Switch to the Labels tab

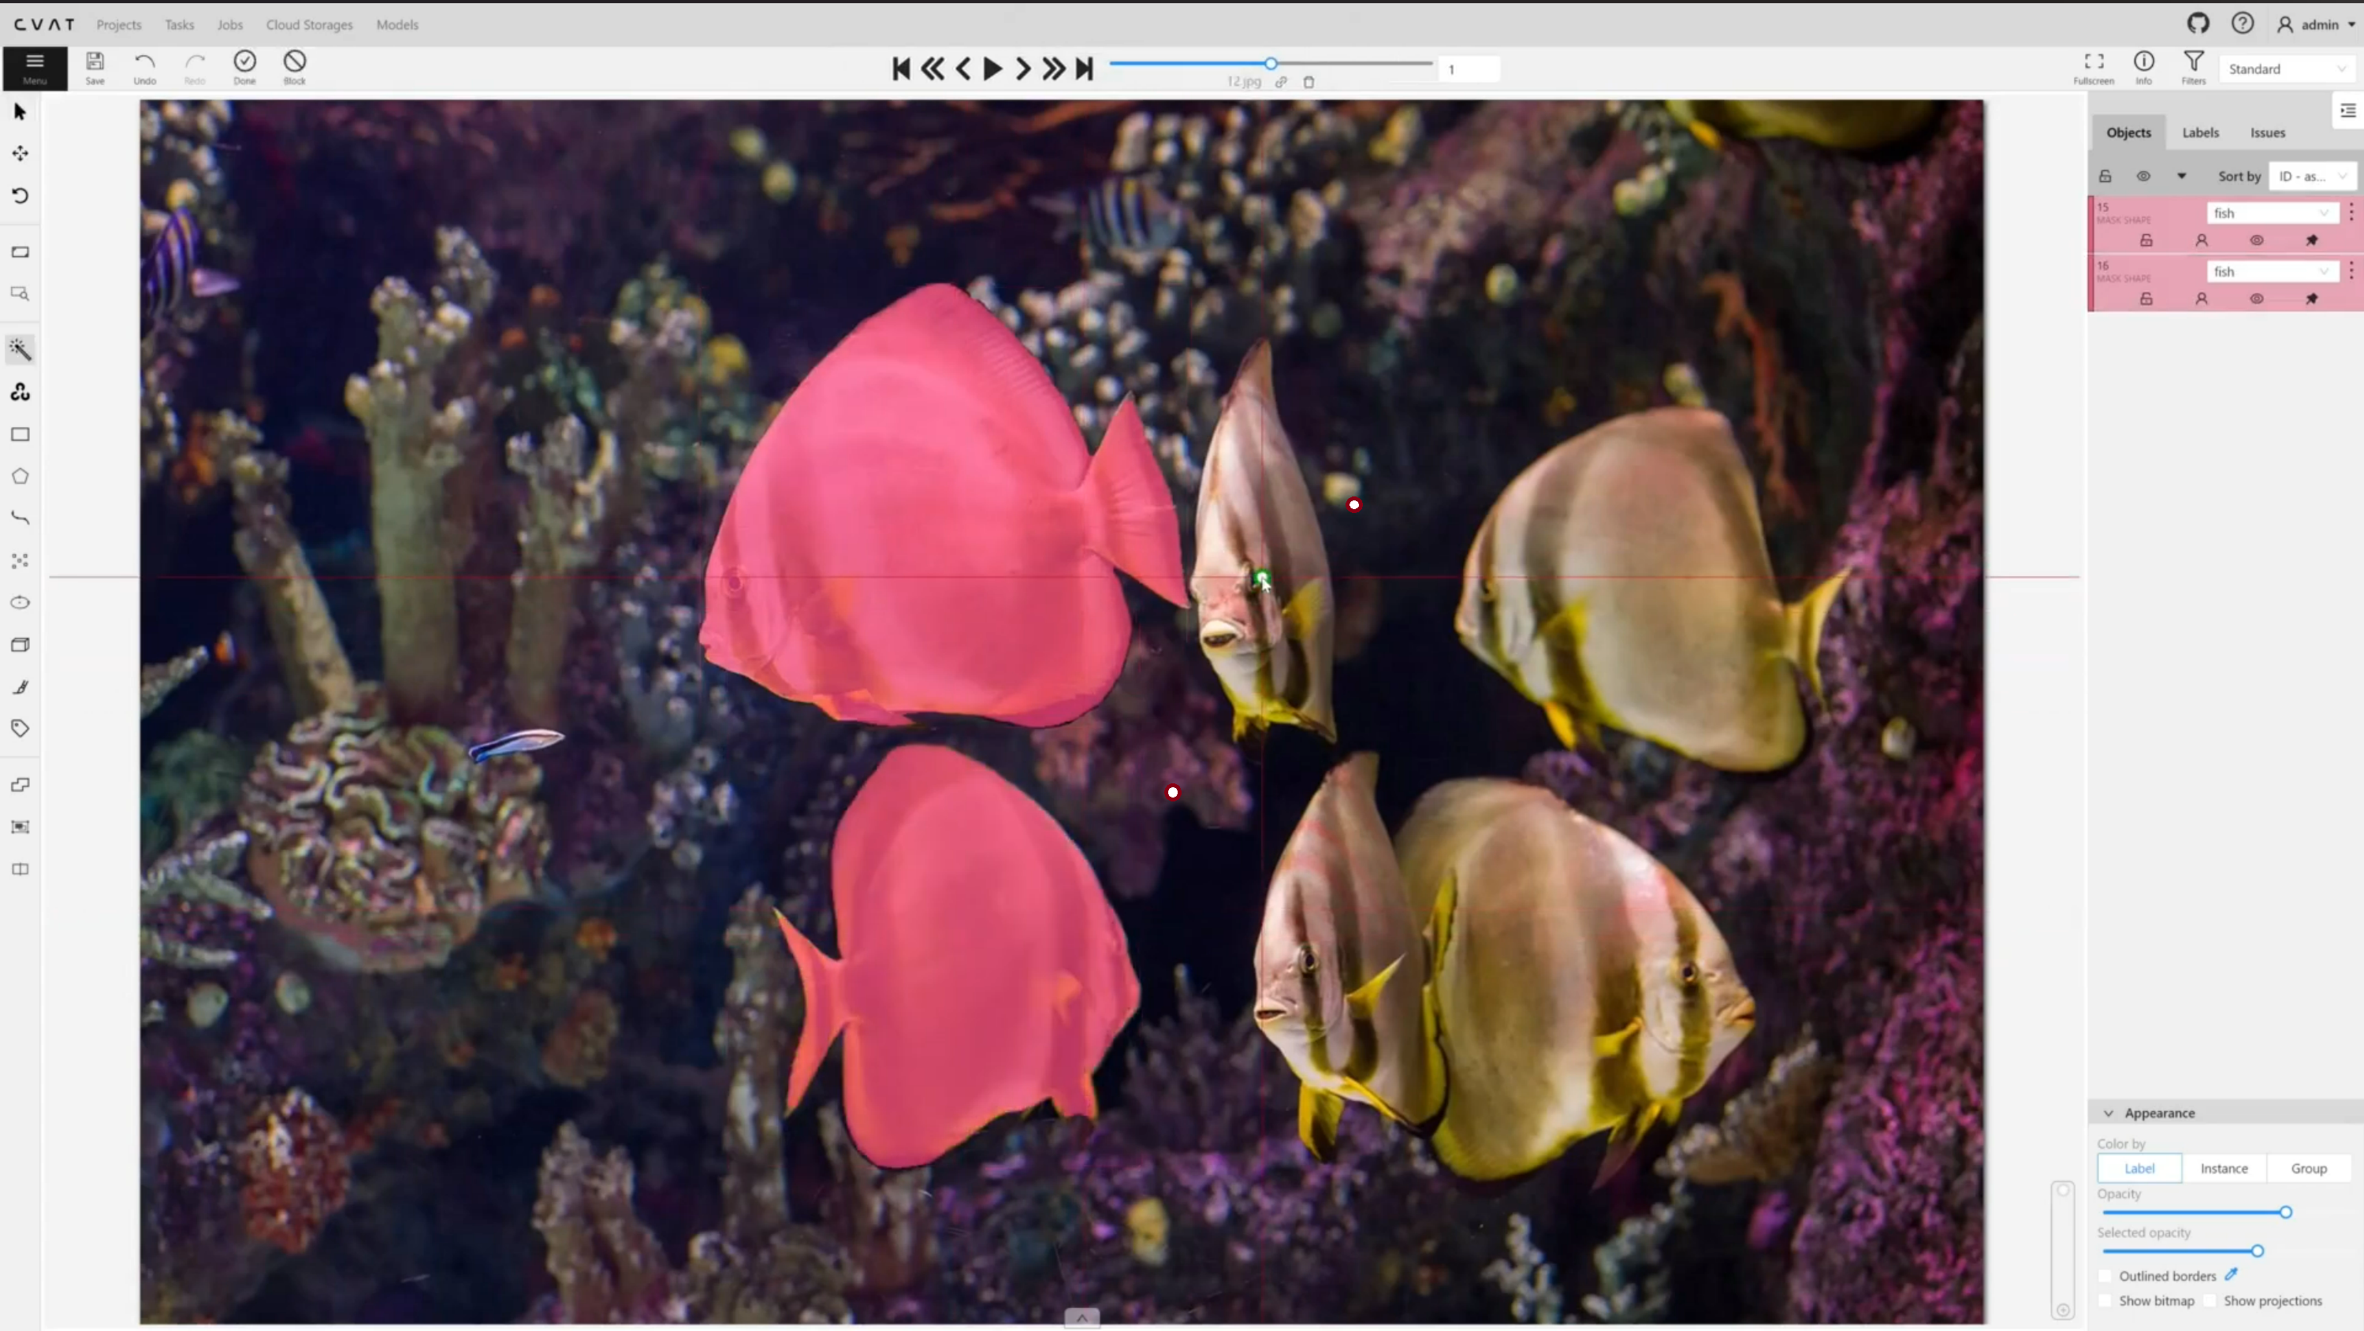pyautogui.click(x=2200, y=132)
